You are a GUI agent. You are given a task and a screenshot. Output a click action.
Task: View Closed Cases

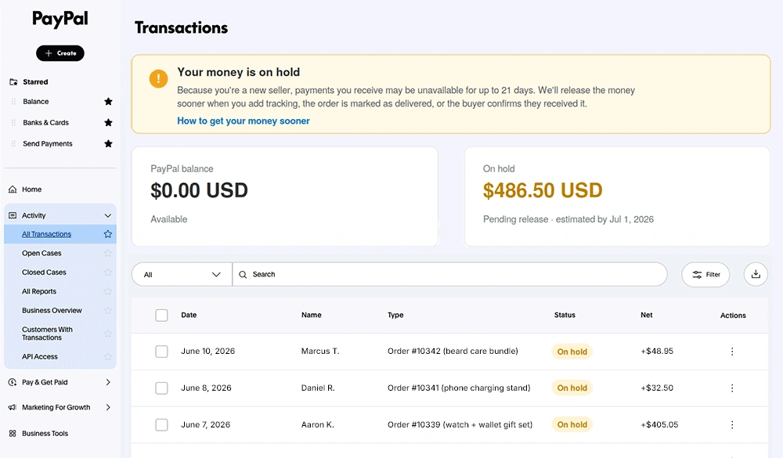click(x=44, y=272)
